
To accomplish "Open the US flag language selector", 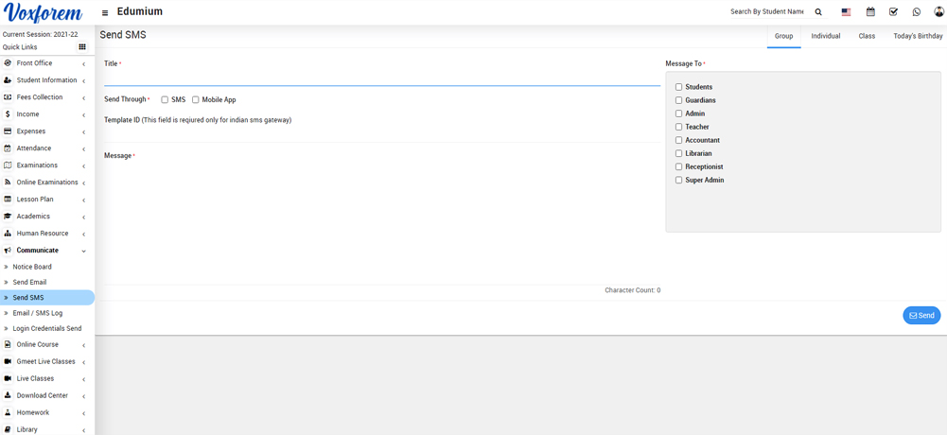I will (x=846, y=12).
